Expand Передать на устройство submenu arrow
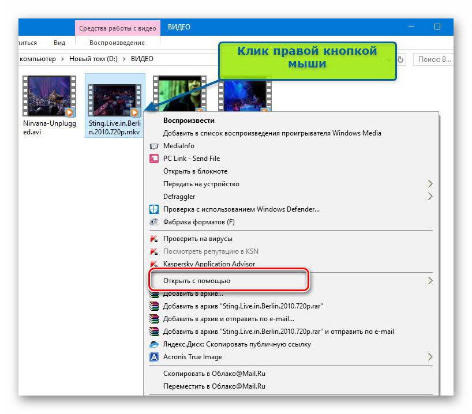Image resolution: width=472 pixels, height=414 pixels. (x=430, y=184)
